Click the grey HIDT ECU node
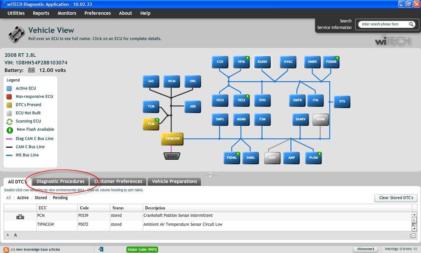Image resolution: width=421 pixels, height=253 pixels. click(x=272, y=158)
